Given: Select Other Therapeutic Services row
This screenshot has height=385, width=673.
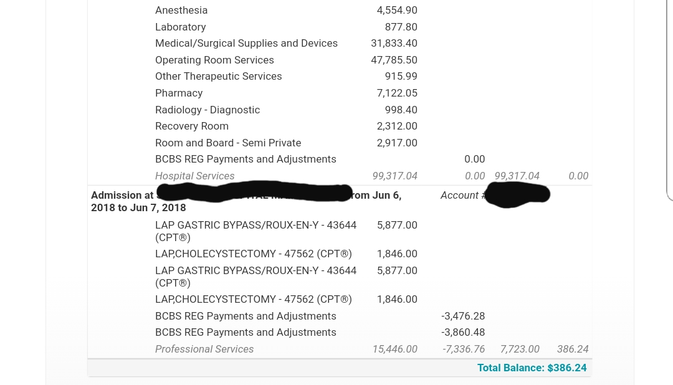Looking at the screenshot, I should pyautogui.click(x=340, y=77).
